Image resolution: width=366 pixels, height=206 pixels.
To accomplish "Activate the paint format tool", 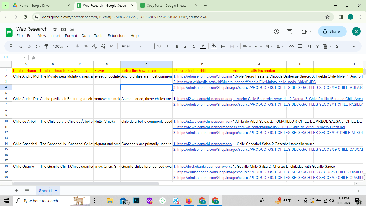I will coord(46,46).
